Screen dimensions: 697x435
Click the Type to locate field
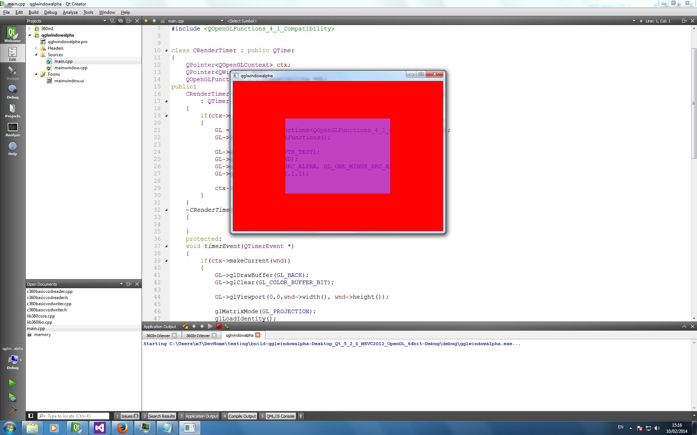click(76, 416)
